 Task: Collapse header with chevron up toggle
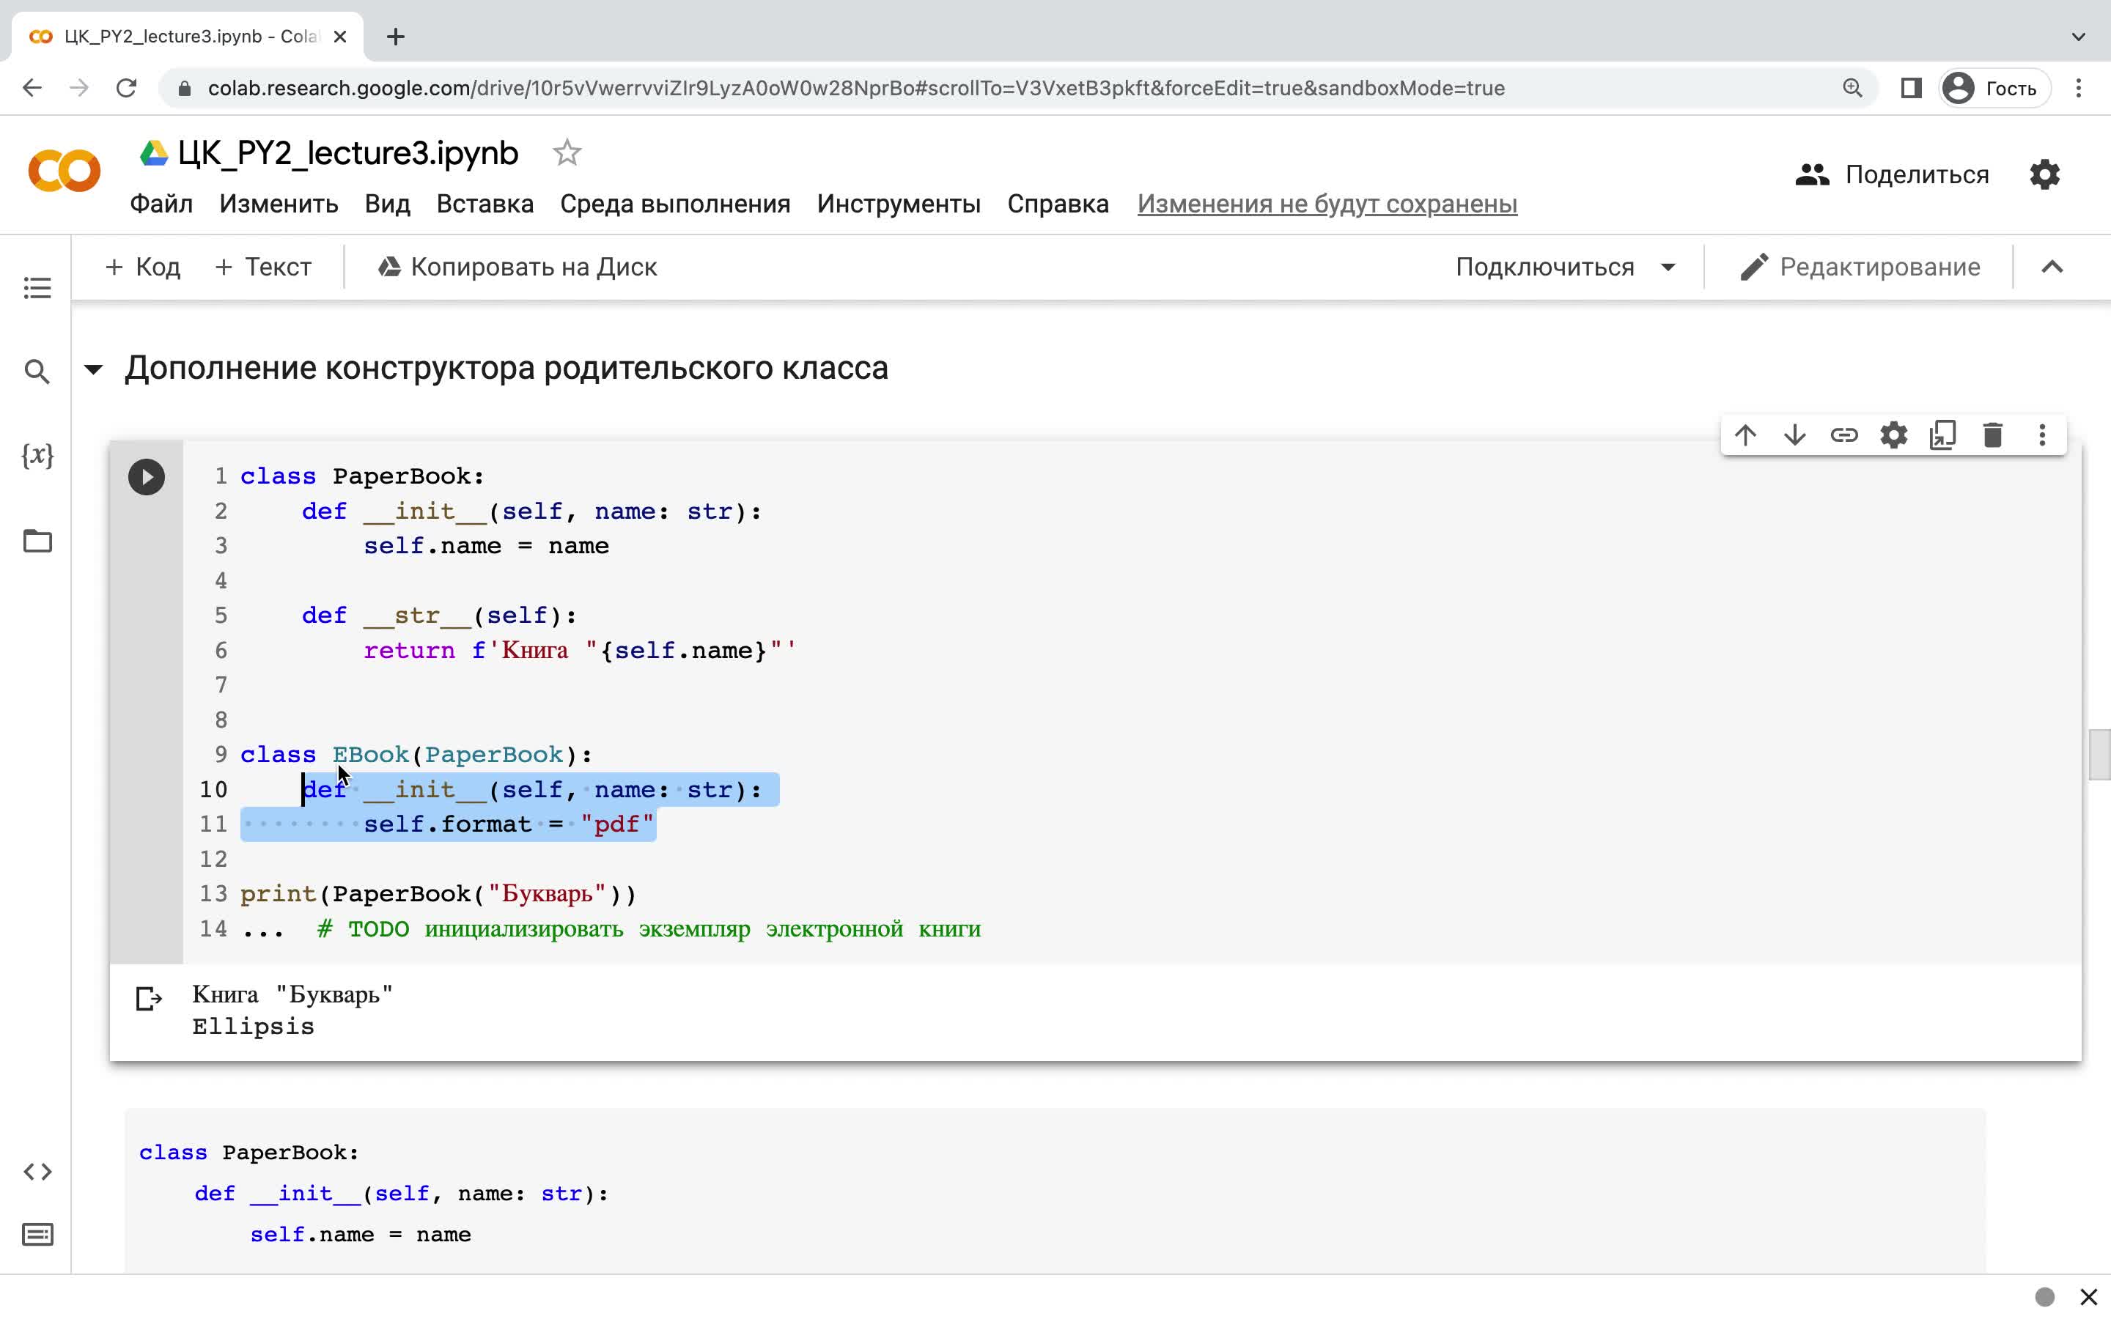pyautogui.click(x=2052, y=267)
